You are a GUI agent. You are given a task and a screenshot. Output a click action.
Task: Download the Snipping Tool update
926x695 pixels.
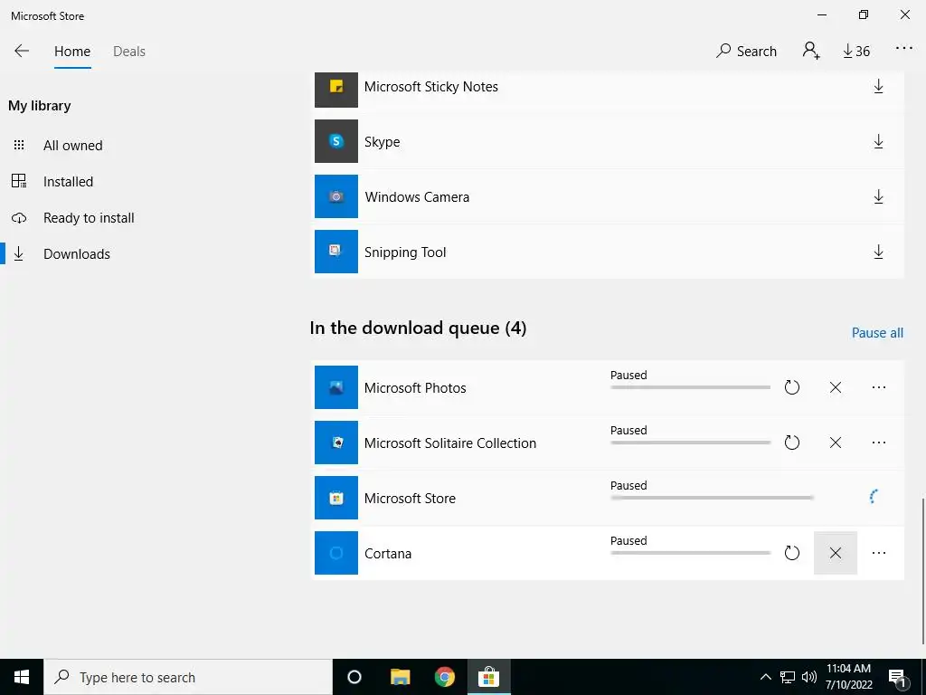point(878,252)
